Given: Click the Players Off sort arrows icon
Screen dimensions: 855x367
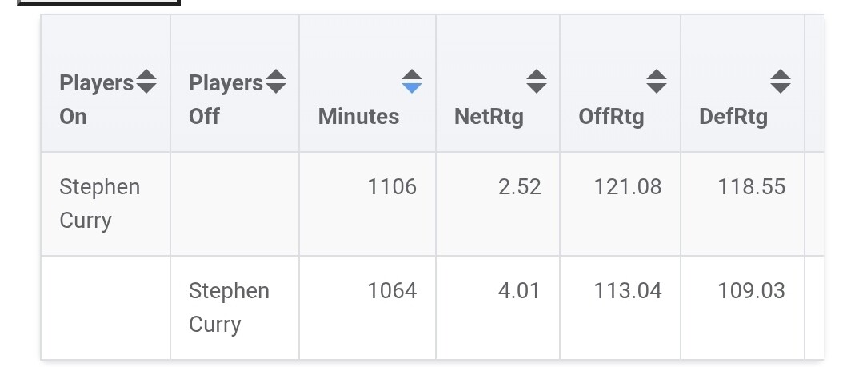Looking at the screenshot, I should click(x=275, y=82).
